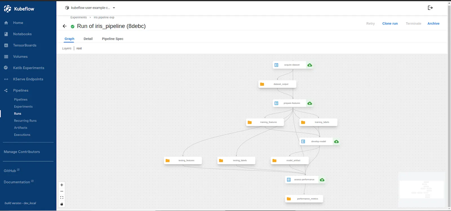Zoom in on the pipeline graph
The image size is (451, 211).
[62, 185]
